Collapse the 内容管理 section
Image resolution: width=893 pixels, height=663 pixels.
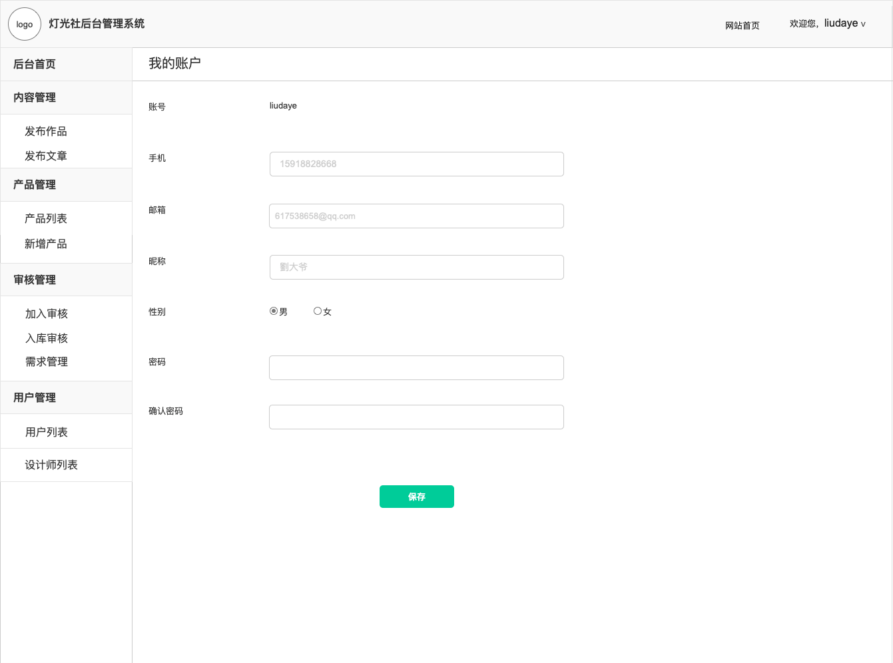coord(35,97)
